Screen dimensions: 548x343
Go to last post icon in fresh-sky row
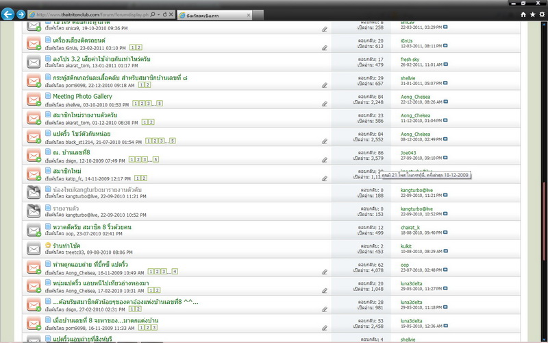445,64
